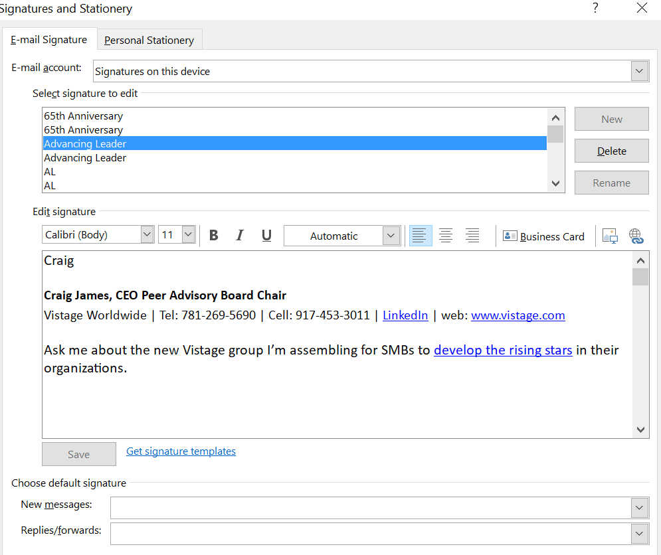The height and width of the screenshot is (555, 661).
Task: Select the first AL signature
Action: 295,171
